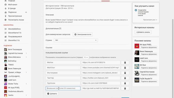Go to В тренде page
174x98 pixels.
(x=12, y=8)
